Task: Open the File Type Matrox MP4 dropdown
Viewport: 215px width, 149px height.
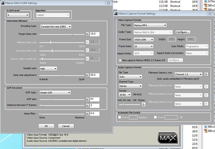Action: [x=150, y=25]
